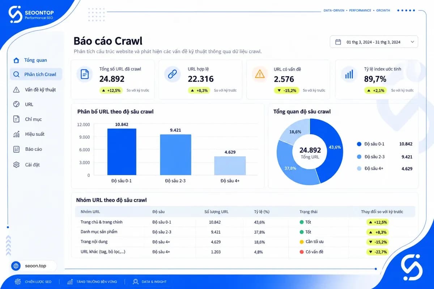Click the +8,3% badge in URL hợp lệ card

point(199,90)
